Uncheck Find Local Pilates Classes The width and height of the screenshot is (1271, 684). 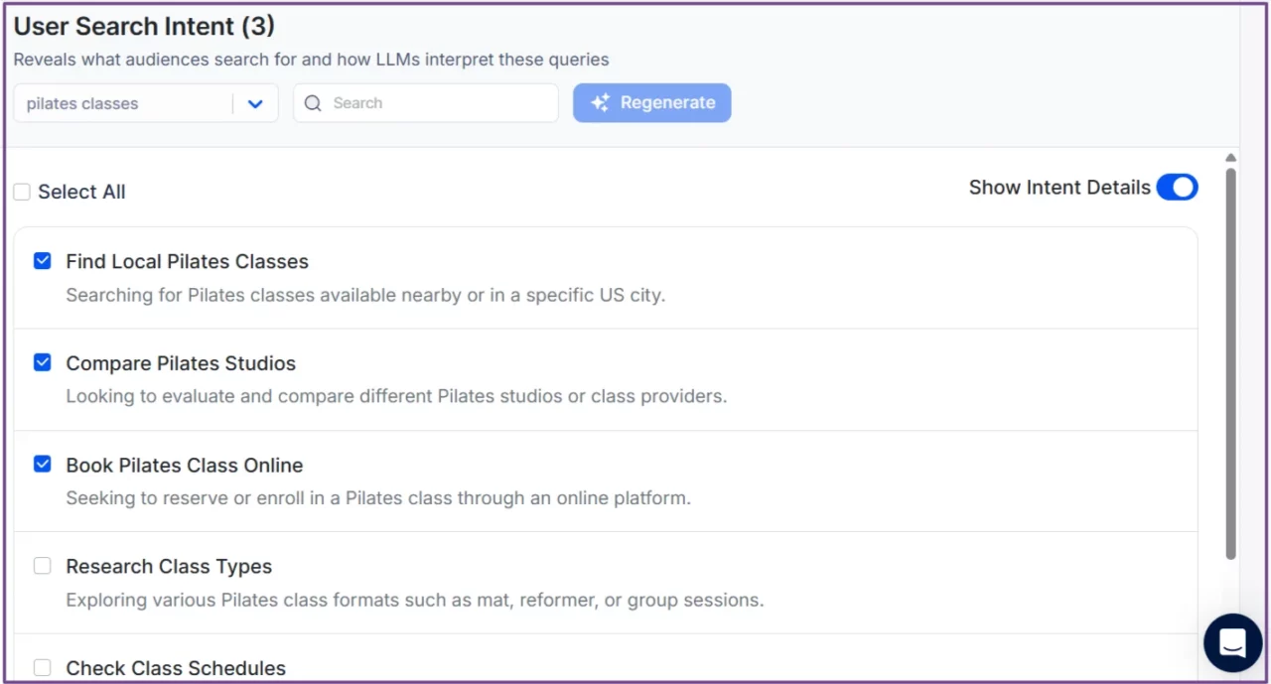coord(43,261)
